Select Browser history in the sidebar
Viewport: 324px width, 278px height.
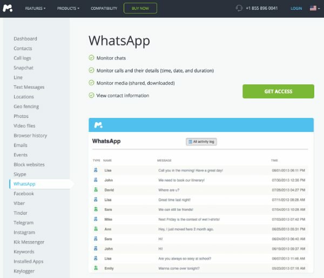click(x=30, y=136)
